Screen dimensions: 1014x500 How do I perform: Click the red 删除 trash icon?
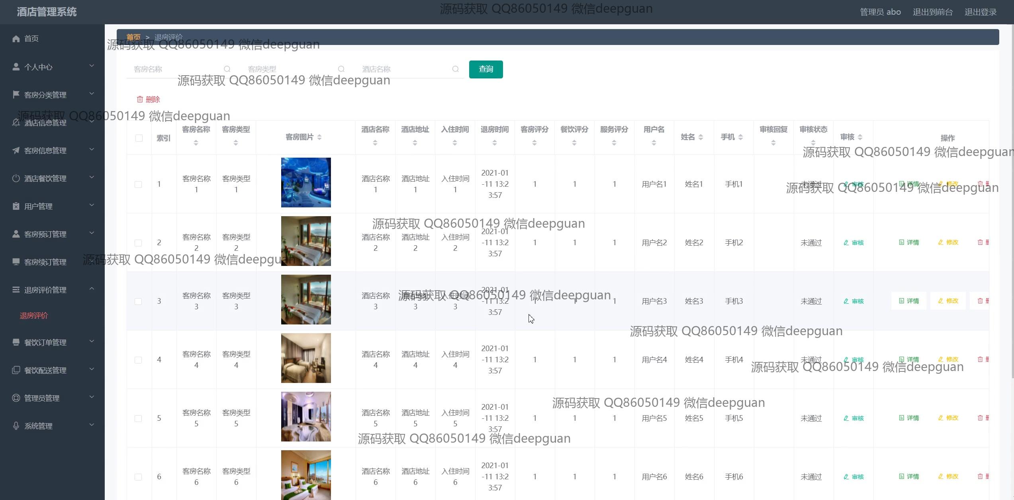click(140, 99)
